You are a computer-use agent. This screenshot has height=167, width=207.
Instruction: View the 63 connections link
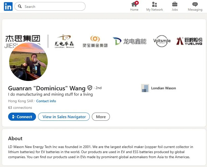20,108
